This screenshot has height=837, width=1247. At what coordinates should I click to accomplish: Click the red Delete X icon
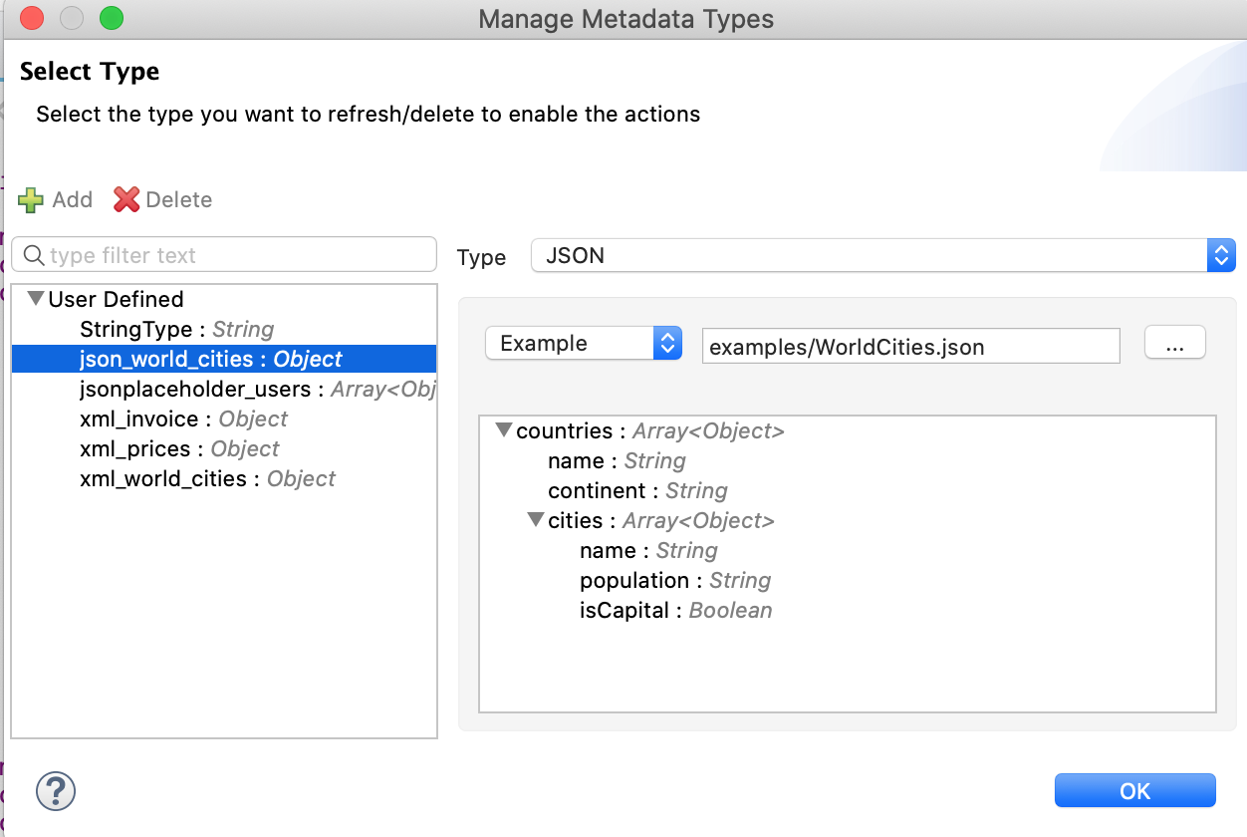tap(126, 200)
